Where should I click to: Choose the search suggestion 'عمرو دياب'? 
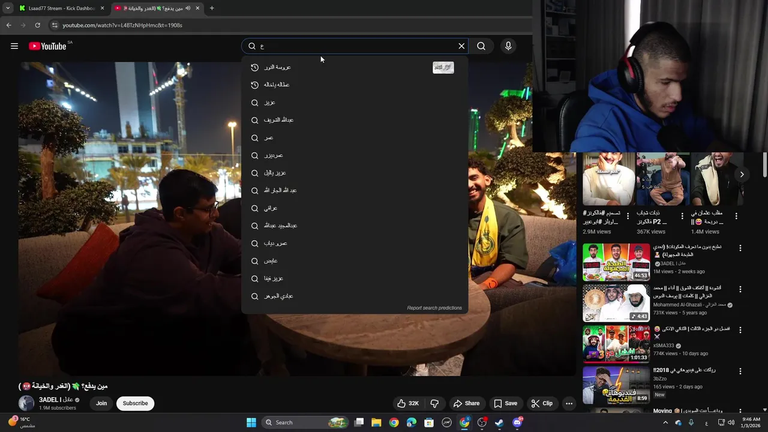(x=355, y=243)
